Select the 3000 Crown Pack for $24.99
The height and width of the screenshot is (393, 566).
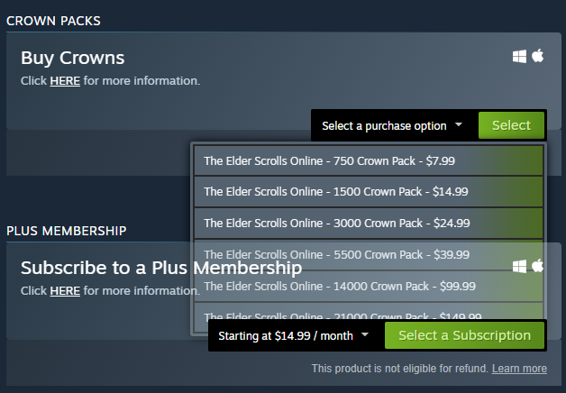pyautogui.click(x=369, y=223)
